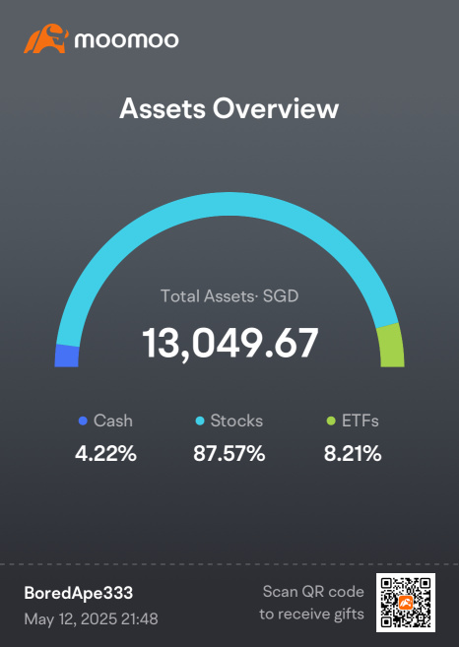Click the cyan Stocks legend dot

click(x=200, y=421)
